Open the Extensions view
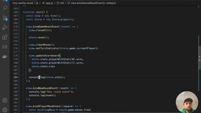 click(x=5, y=37)
